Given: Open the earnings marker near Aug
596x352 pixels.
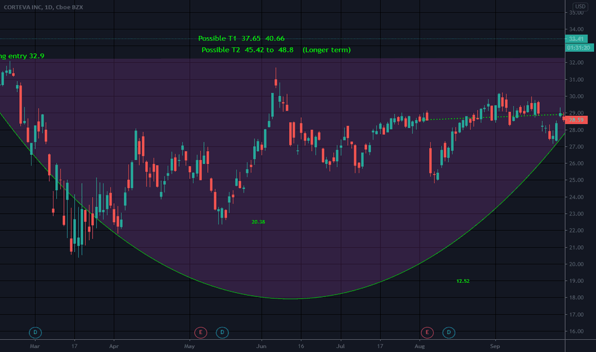Looking at the screenshot, I should tap(427, 333).
